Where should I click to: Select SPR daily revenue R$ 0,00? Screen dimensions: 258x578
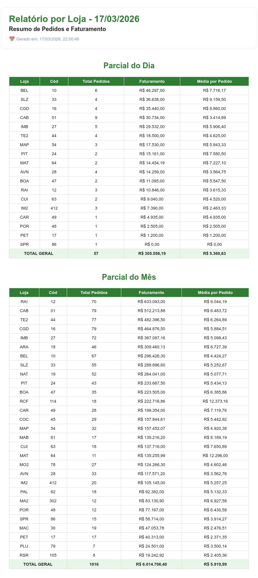pos(152,245)
